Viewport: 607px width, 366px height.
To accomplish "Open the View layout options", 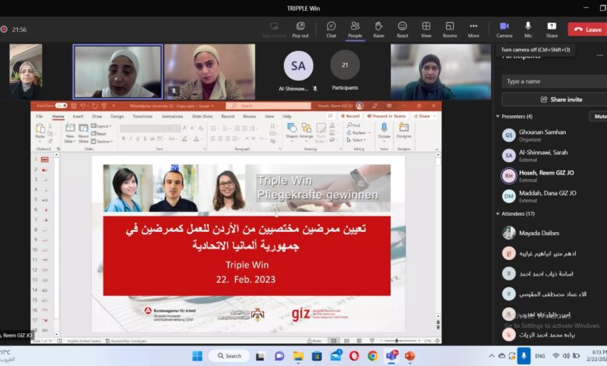I will (x=426, y=30).
